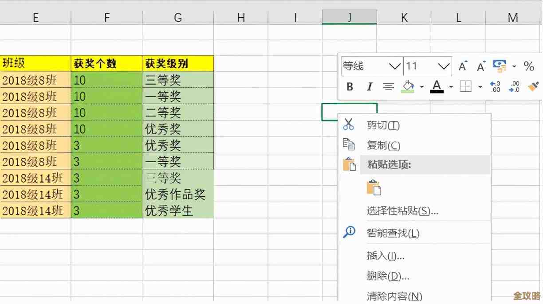Screen dimensions: 543x304
Task: Click the Decrease Font Size icon
Action: (x=480, y=65)
